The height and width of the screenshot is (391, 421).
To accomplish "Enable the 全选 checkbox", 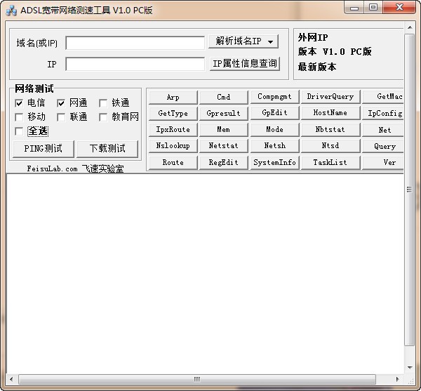I will [x=19, y=131].
